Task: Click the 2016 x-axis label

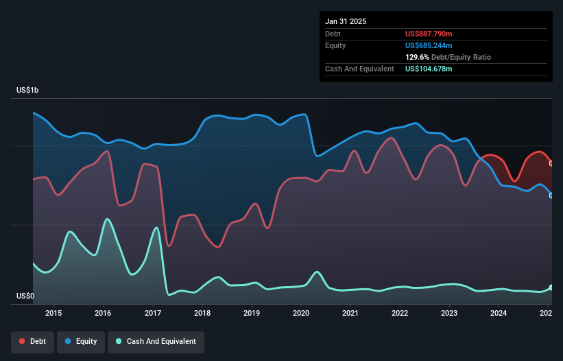Action: [103, 313]
